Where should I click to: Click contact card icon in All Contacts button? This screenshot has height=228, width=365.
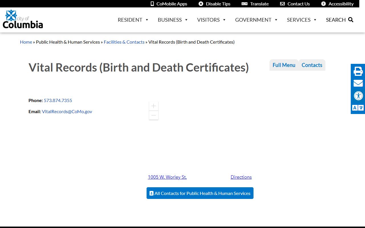coord(151,193)
